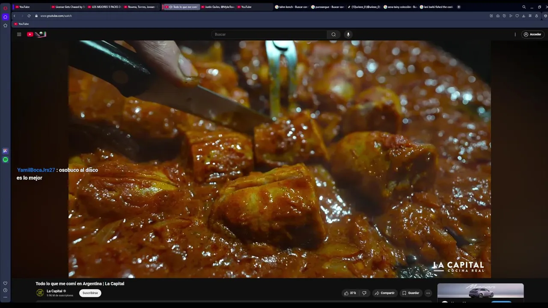
Task: Open the downloads icon in the address bar
Action: 524,16
